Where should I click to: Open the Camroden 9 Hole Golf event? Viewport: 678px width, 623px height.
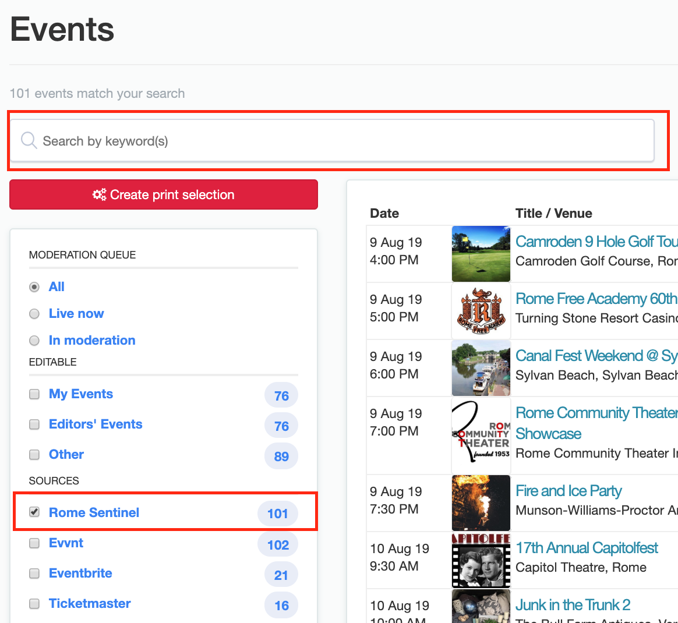(x=596, y=242)
